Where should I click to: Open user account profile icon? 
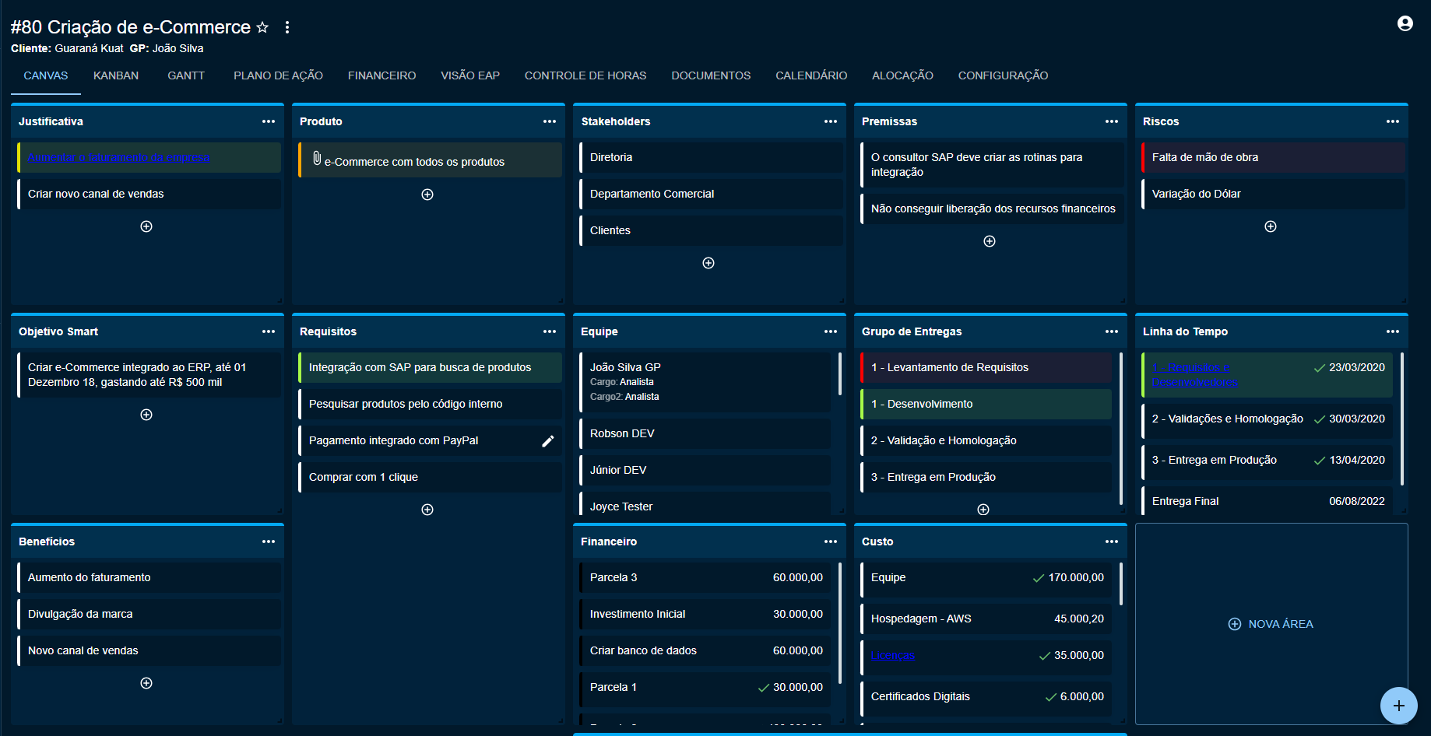pyautogui.click(x=1405, y=23)
